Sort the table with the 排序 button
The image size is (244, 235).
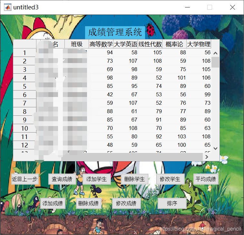pyautogui.click(x=172, y=203)
